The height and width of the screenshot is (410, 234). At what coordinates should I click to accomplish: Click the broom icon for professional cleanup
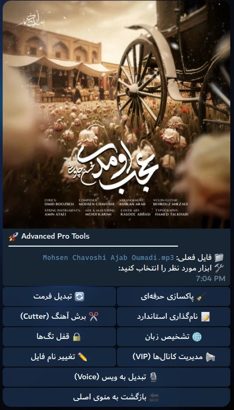click(x=201, y=296)
